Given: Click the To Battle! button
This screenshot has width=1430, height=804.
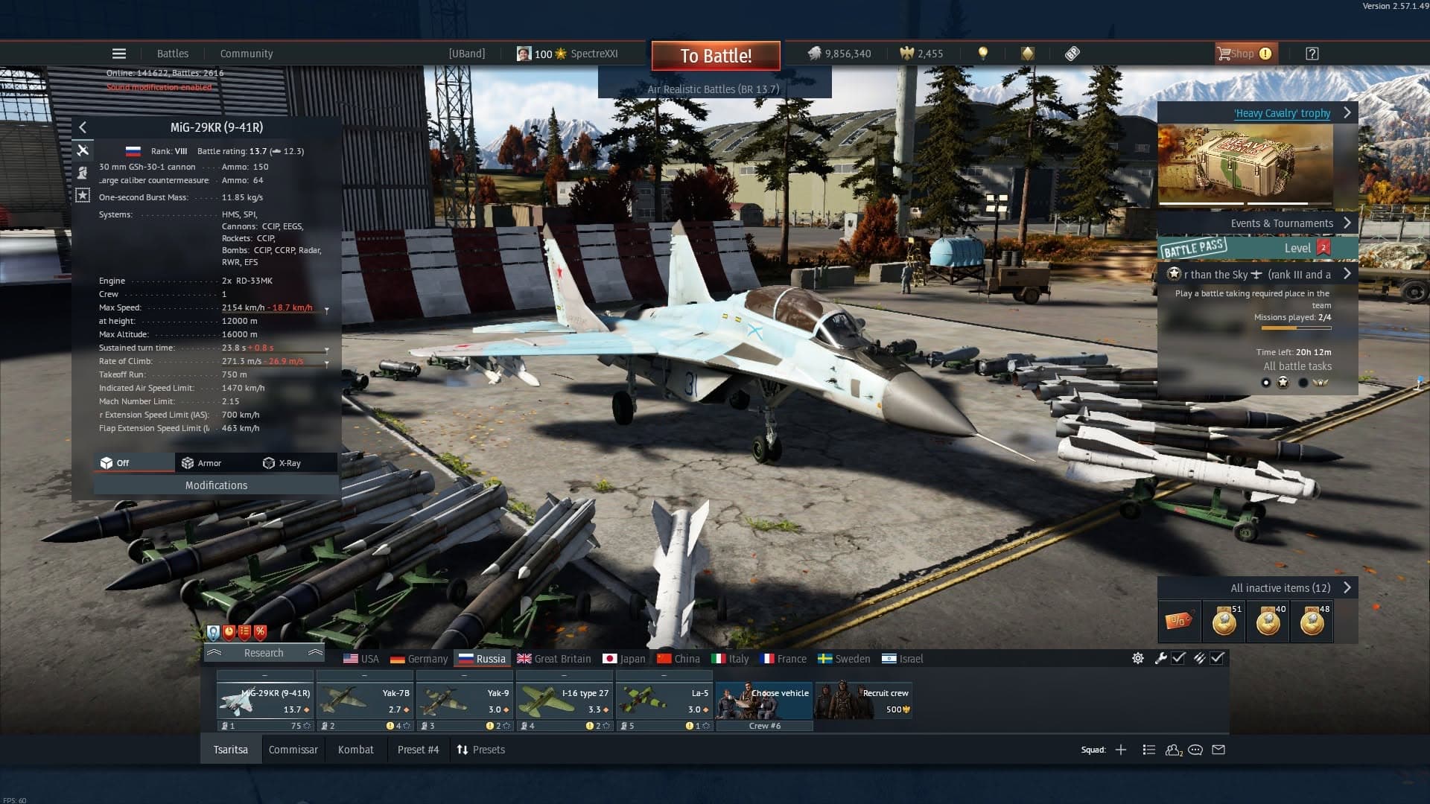Looking at the screenshot, I should (716, 56).
